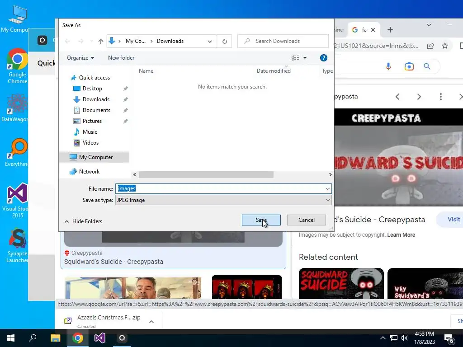
Task: Refresh the Downloads folder view
Action: click(224, 41)
